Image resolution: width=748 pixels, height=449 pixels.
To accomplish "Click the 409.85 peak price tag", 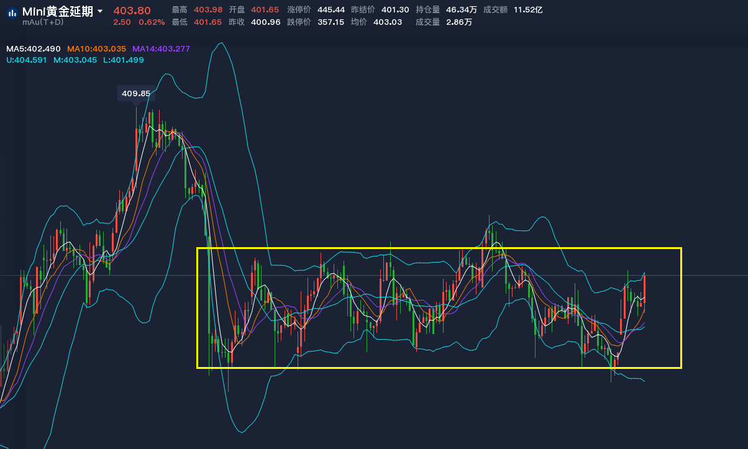I will pyautogui.click(x=136, y=94).
